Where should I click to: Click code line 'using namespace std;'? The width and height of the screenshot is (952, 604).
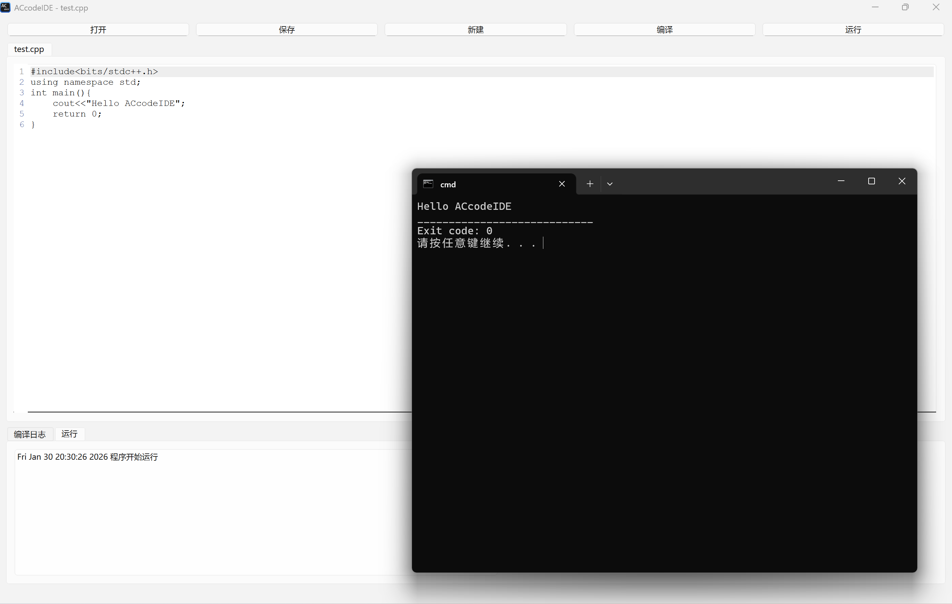(x=85, y=82)
